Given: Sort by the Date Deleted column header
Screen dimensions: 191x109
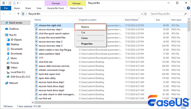Looking at the screenshot, I should coord(132,20).
